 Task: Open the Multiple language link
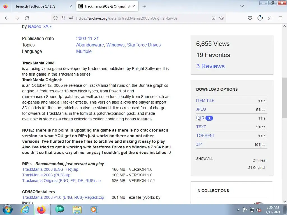pyautogui.click(x=84, y=52)
